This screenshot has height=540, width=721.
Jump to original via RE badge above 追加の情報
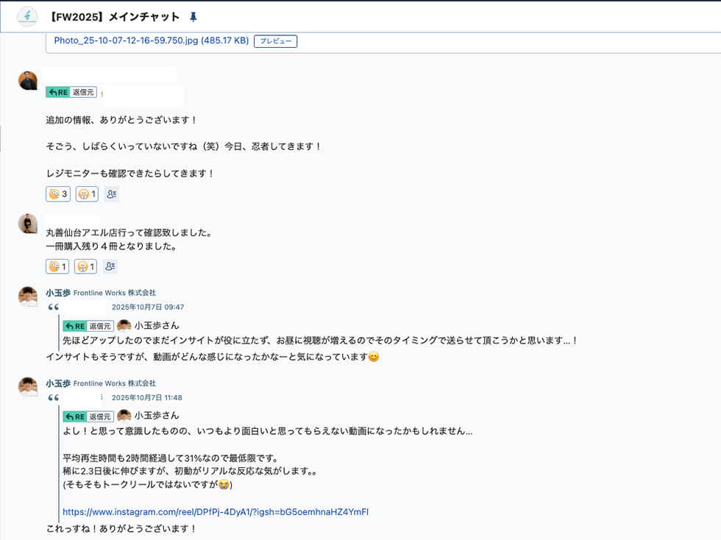coord(71,92)
